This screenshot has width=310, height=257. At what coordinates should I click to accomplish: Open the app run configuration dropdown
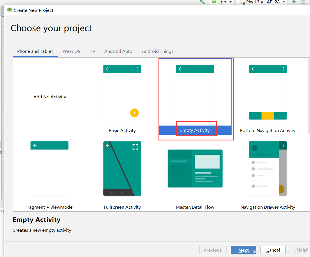pyautogui.click(x=222, y=2)
